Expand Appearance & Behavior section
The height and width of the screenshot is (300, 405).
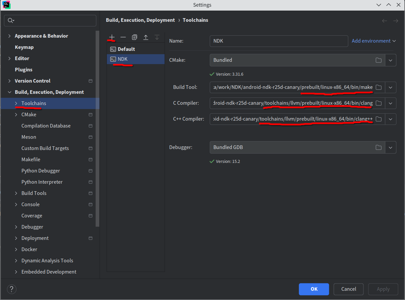pyautogui.click(x=9, y=36)
